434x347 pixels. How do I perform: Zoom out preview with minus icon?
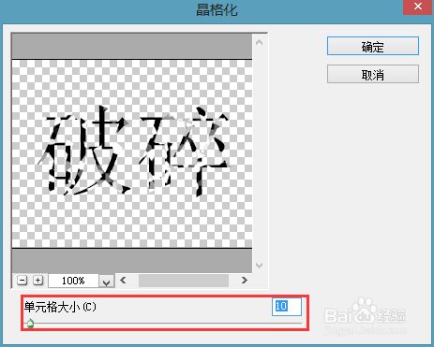22,281
